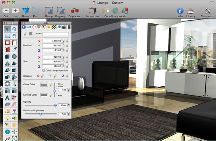Screen dimensions: 216x141
Task: Switch to the camera tab in Info panel
Action: pyautogui.click(x=29, y=27)
